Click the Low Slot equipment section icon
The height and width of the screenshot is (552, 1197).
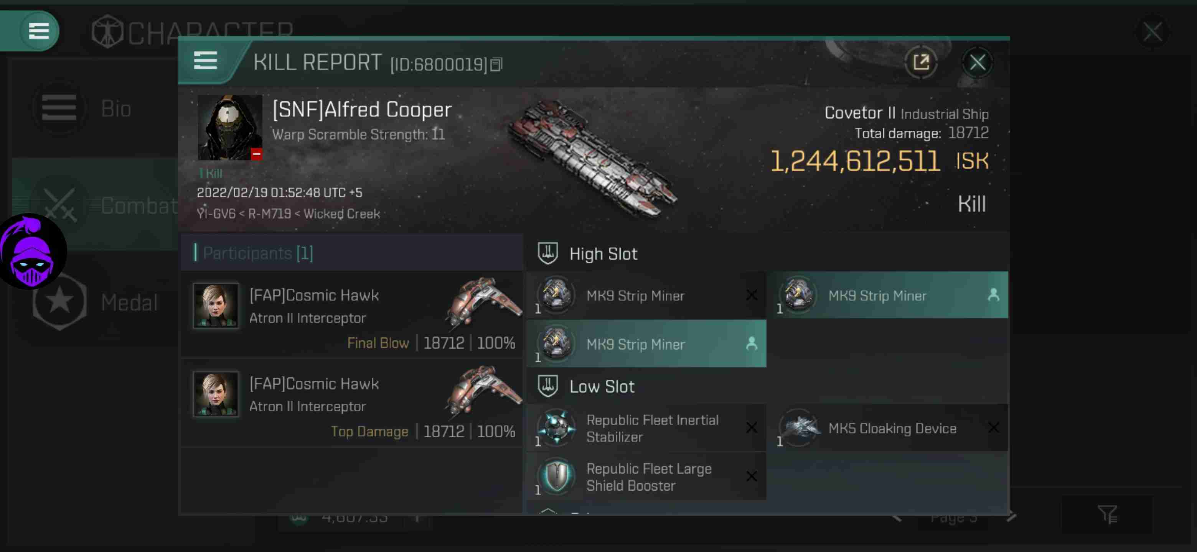point(549,385)
